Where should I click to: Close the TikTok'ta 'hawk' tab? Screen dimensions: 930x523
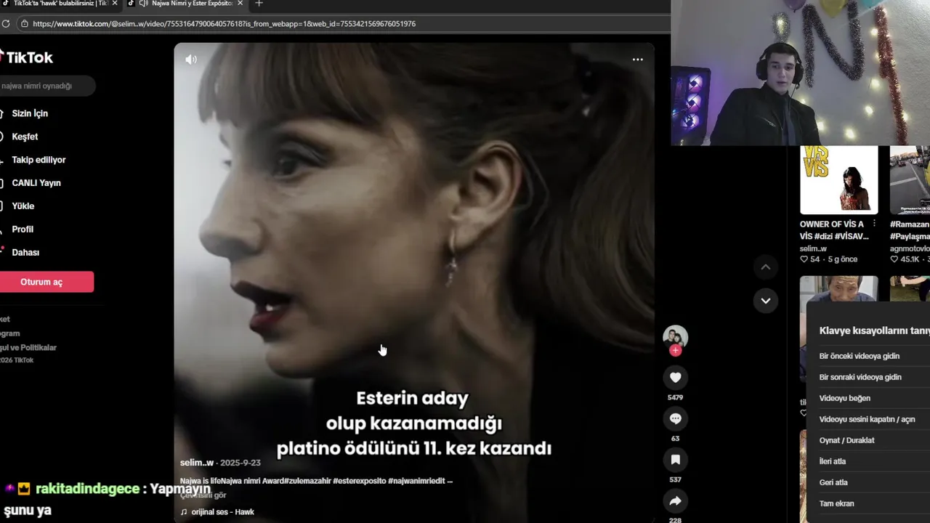(114, 4)
